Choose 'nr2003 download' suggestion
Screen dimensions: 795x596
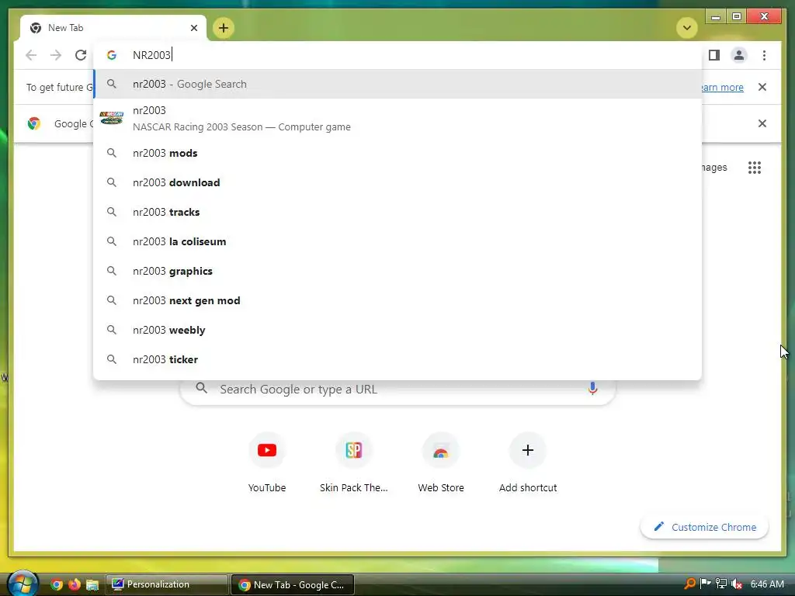(x=398, y=182)
